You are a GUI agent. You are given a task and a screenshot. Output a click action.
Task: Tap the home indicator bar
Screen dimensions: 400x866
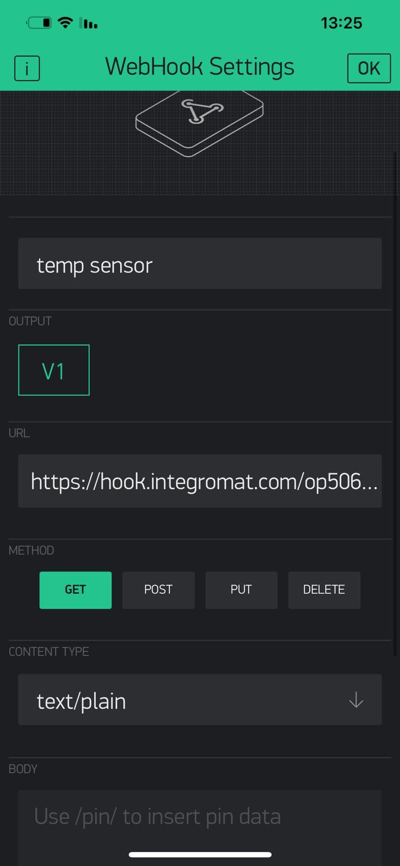click(x=200, y=855)
